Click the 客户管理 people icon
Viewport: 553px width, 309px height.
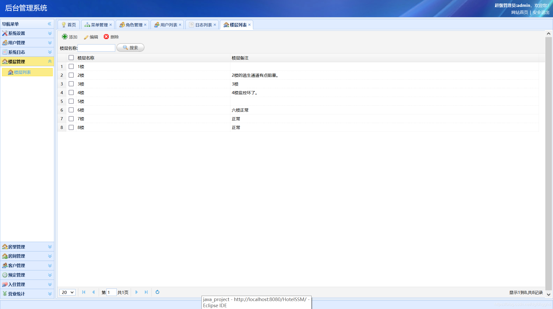[5, 266]
